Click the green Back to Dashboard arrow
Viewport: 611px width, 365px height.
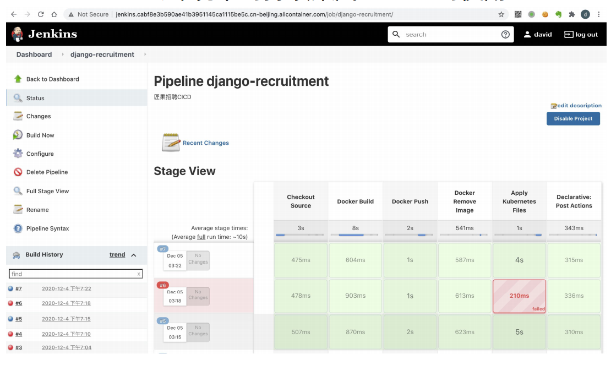[x=18, y=79]
